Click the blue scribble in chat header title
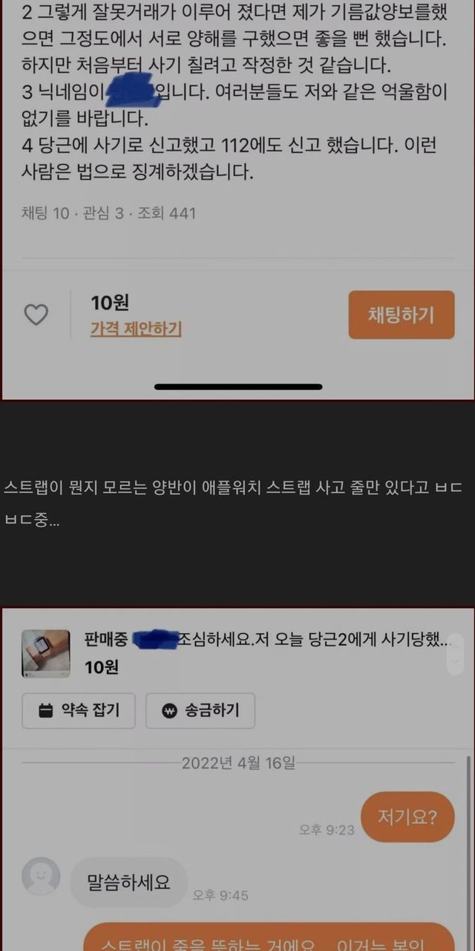This screenshot has height=951, width=475. [154, 638]
